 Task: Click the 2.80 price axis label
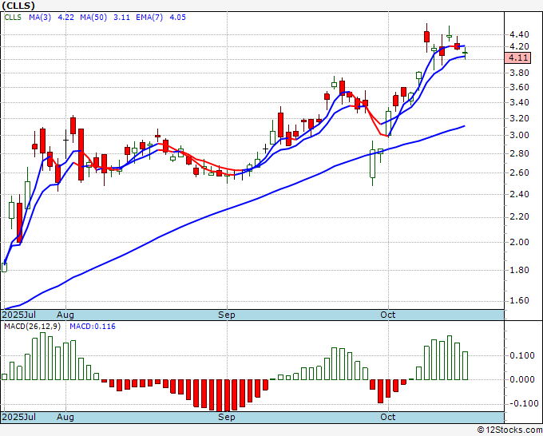pyautogui.click(x=519, y=153)
